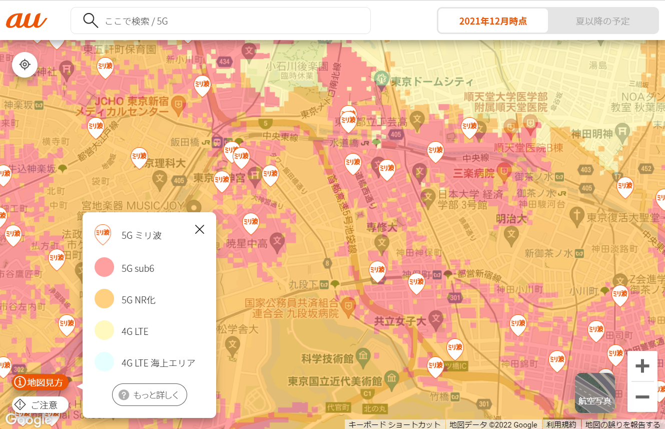
Task: Click ミリ波 pin on 靖国通り near 都営新宿線
Action: click(416, 283)
